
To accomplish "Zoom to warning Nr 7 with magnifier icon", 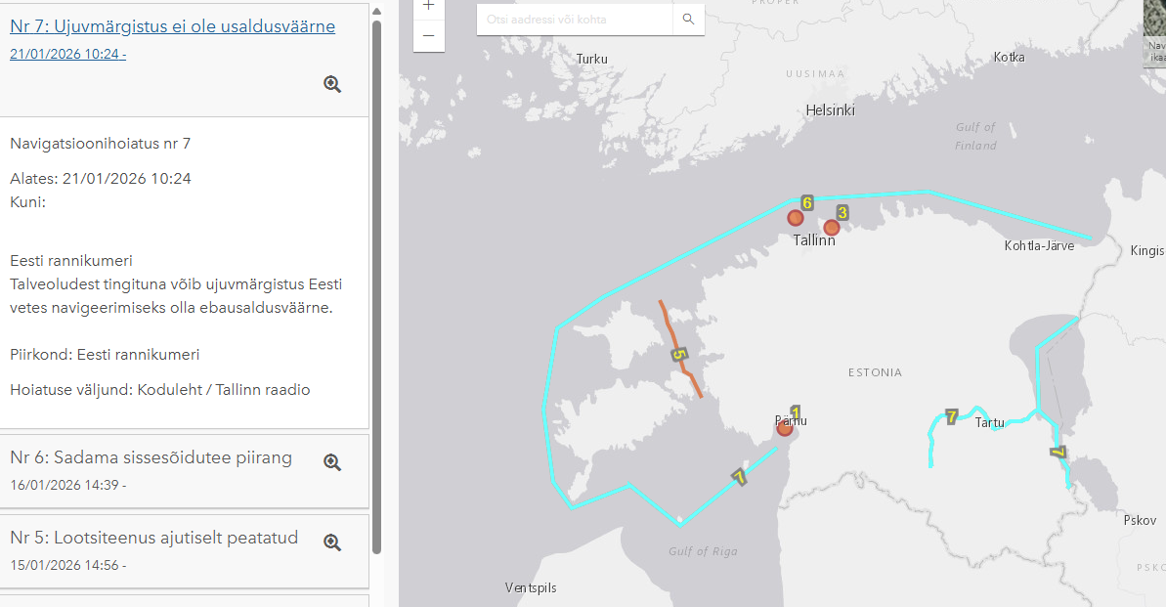I will coord(332,84).
